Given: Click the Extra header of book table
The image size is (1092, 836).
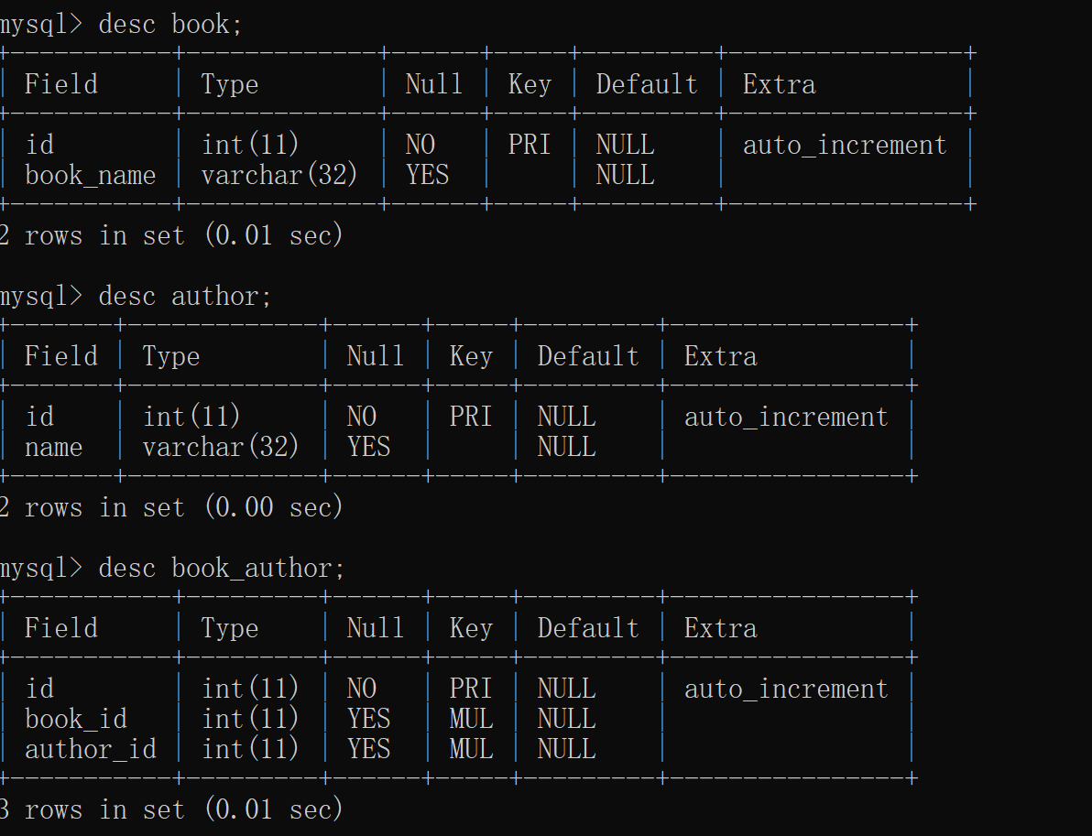Looking at the screenshot, I should [x=779, y=84].
